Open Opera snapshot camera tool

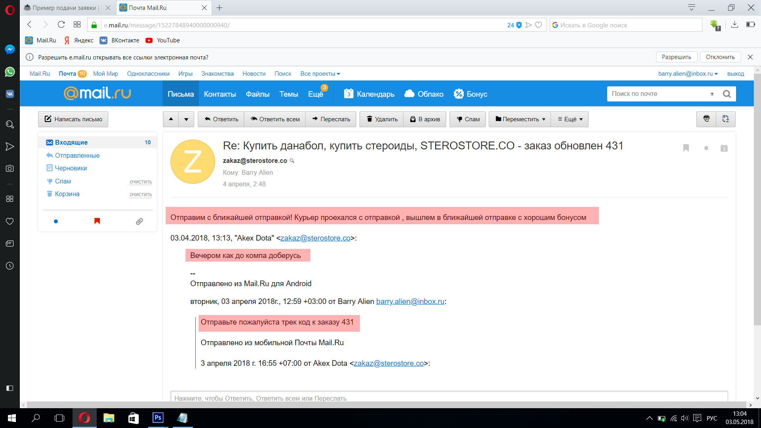point(10,168)
